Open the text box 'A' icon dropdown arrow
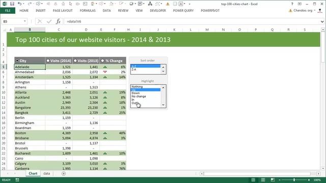Viewport: 326px width, 183px height. 184,4
